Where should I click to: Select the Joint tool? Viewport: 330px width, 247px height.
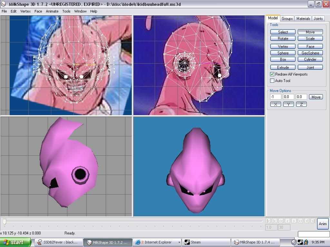(x=310, y=68)
